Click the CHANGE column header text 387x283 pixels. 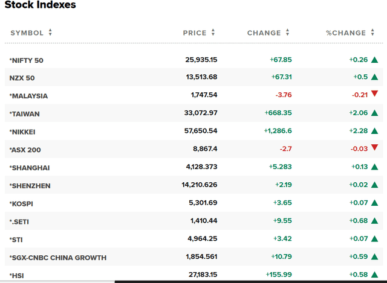click(264, 33)
